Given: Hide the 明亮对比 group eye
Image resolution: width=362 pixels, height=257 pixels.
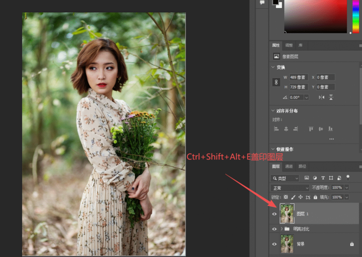Looking at the screenshot, I should tap(274, 229).
